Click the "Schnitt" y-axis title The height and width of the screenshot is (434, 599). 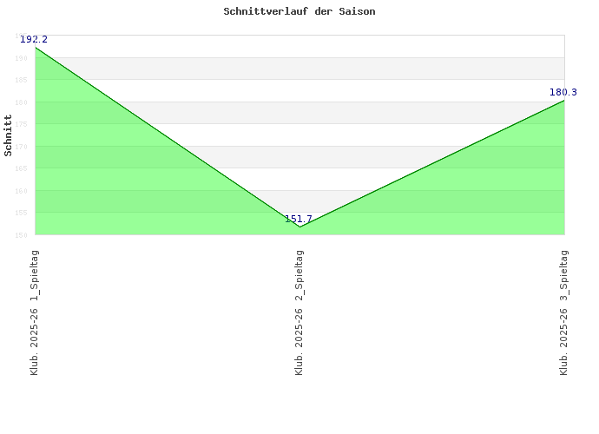point(9,135)
